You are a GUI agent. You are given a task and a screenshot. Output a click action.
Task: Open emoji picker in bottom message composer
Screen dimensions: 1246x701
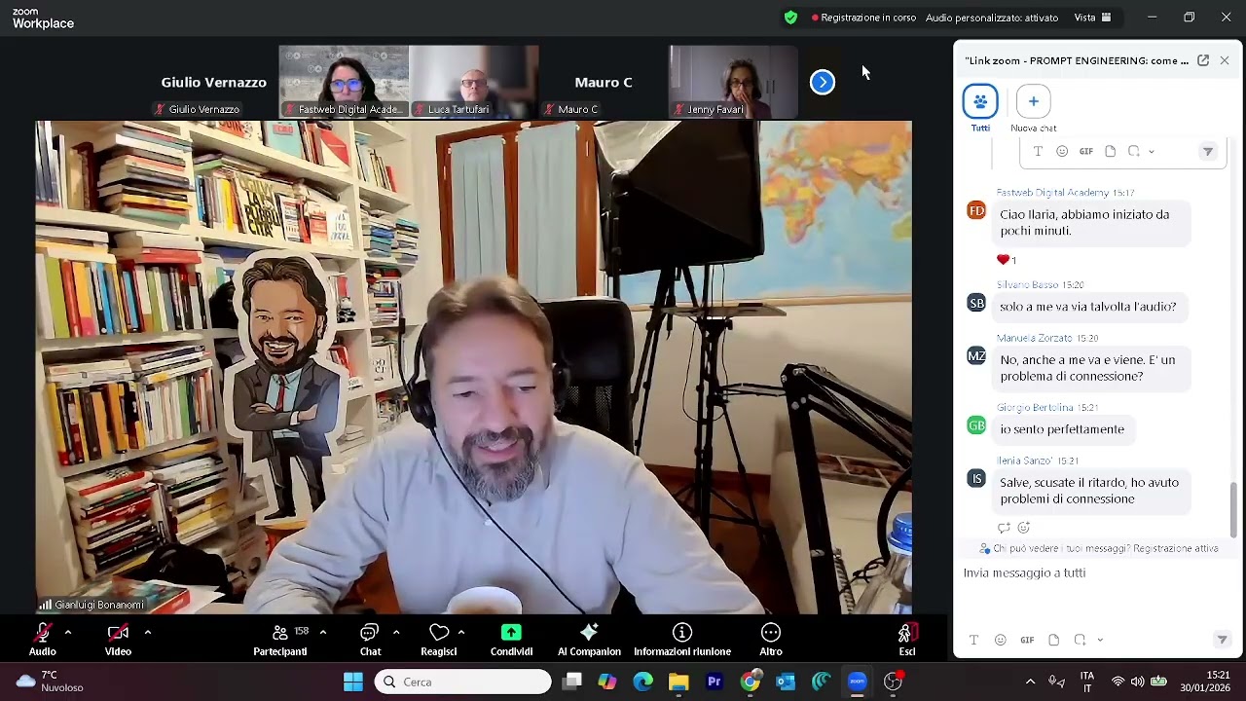(x=1000, y=640)
